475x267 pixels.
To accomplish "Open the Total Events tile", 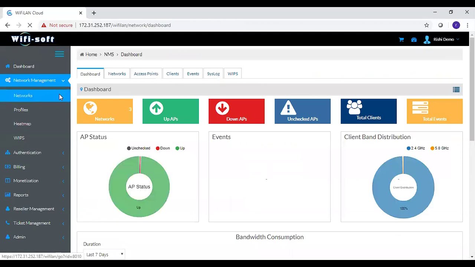I will (x=435, y=111).
